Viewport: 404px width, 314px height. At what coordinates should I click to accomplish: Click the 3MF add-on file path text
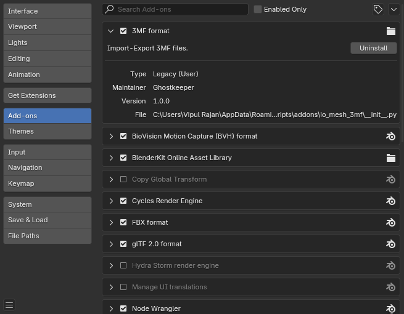[x=274, y=115]
